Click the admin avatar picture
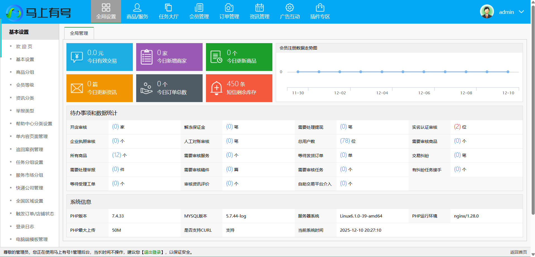 (487, 12)
